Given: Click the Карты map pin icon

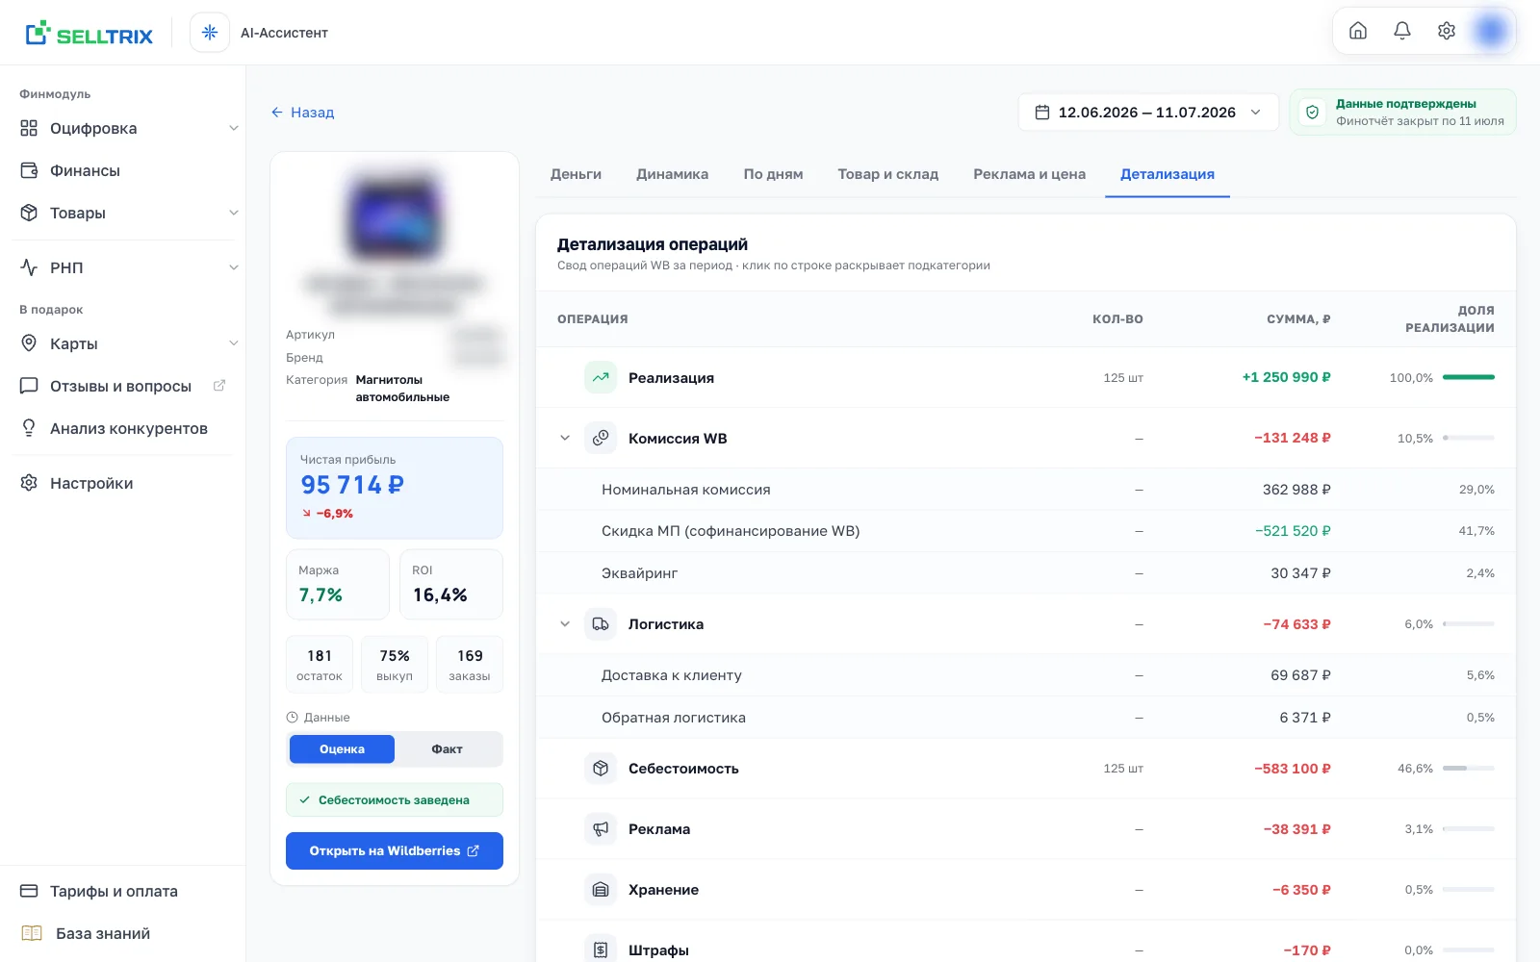Looking at the screenshot, I should [x=29, y=343].
